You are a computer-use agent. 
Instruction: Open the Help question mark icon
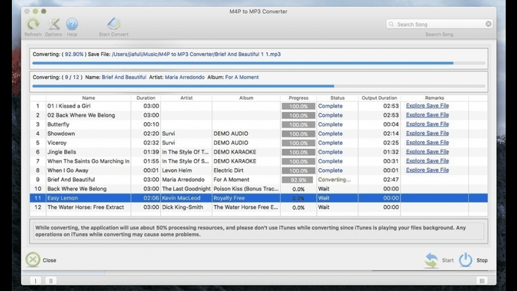(x=72, y=24)
